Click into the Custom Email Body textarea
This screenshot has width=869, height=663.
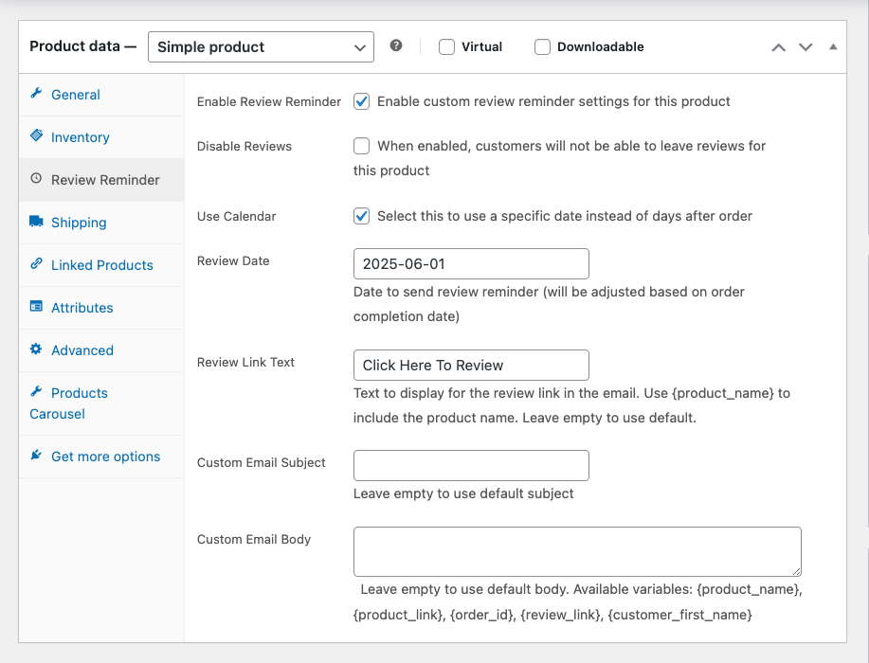click(x=577, y=551)
